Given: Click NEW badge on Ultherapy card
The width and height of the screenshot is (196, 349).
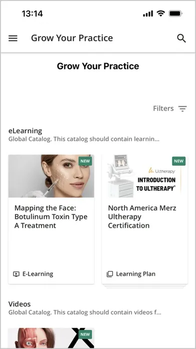Looking at the screenshot, I should [178, 161].
